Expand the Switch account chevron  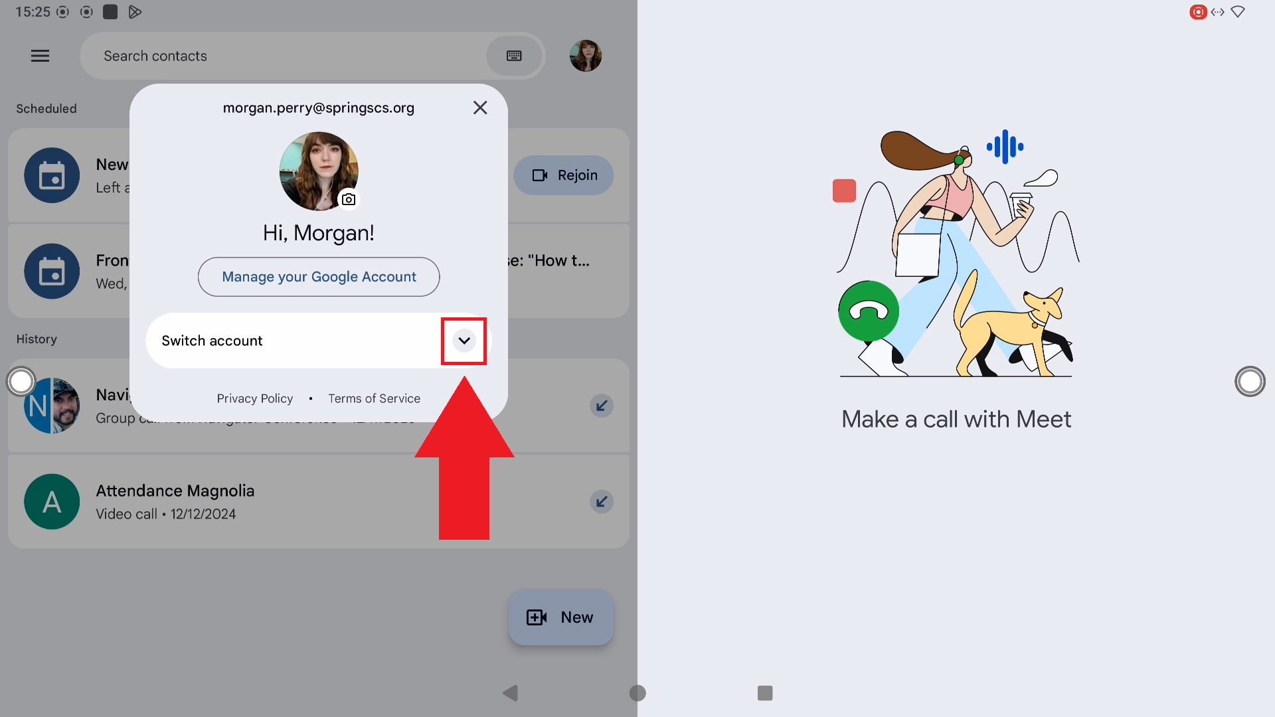(464, 341)
